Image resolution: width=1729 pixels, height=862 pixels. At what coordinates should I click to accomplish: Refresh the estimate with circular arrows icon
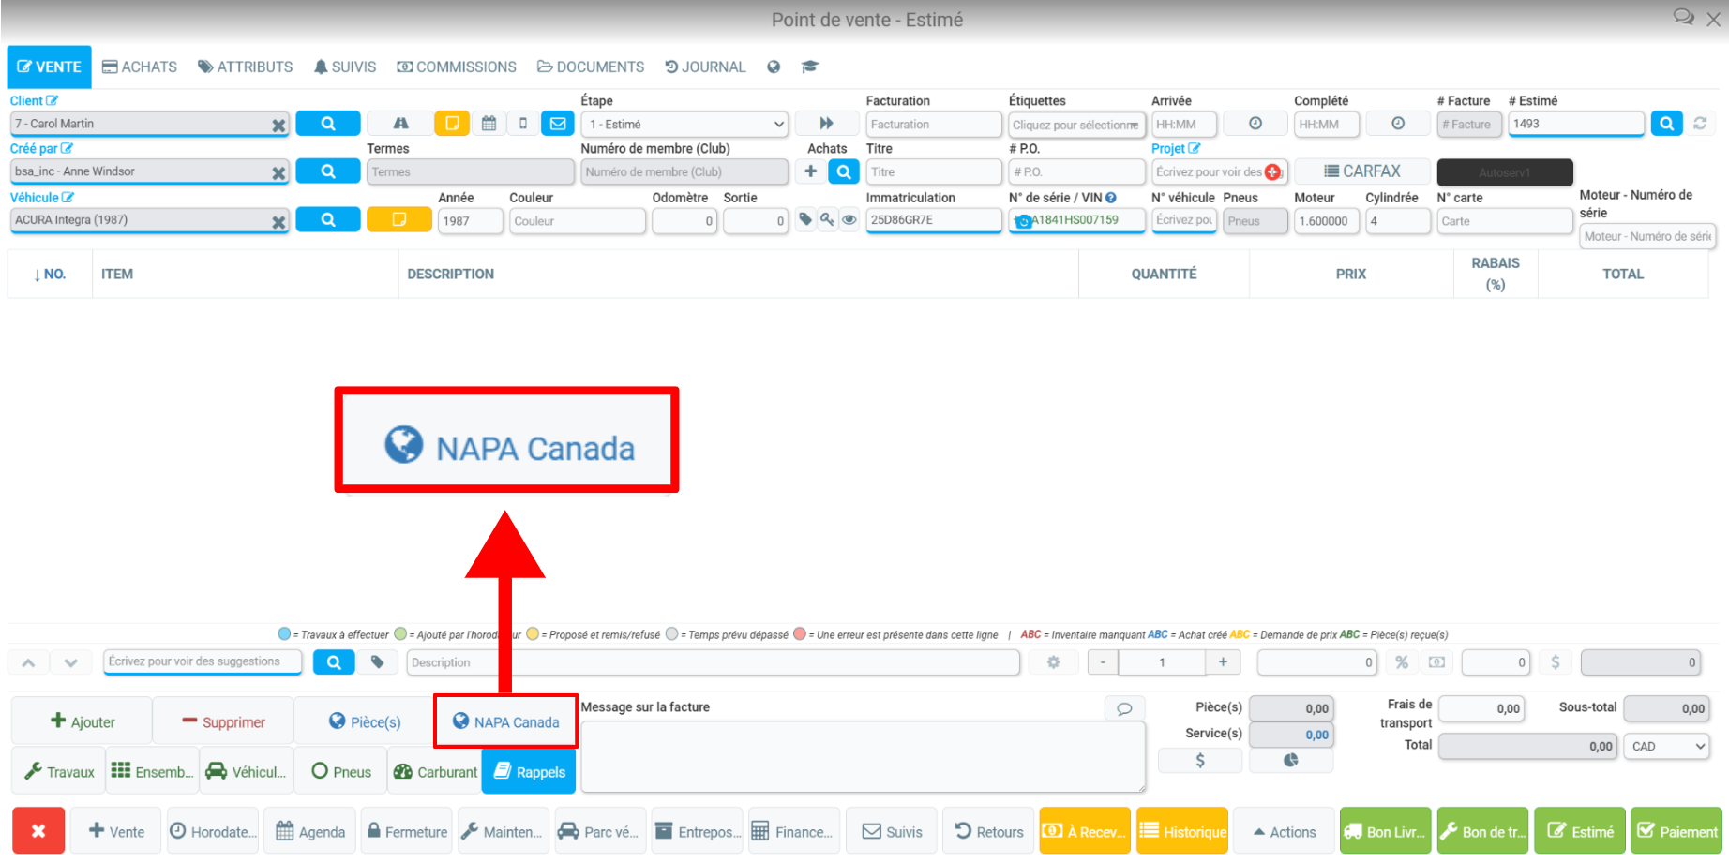[1700, 124]
